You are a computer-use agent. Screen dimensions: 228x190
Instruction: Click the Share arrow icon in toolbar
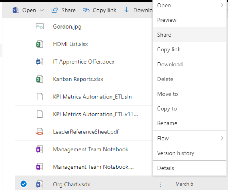click(x=55, y=10)
